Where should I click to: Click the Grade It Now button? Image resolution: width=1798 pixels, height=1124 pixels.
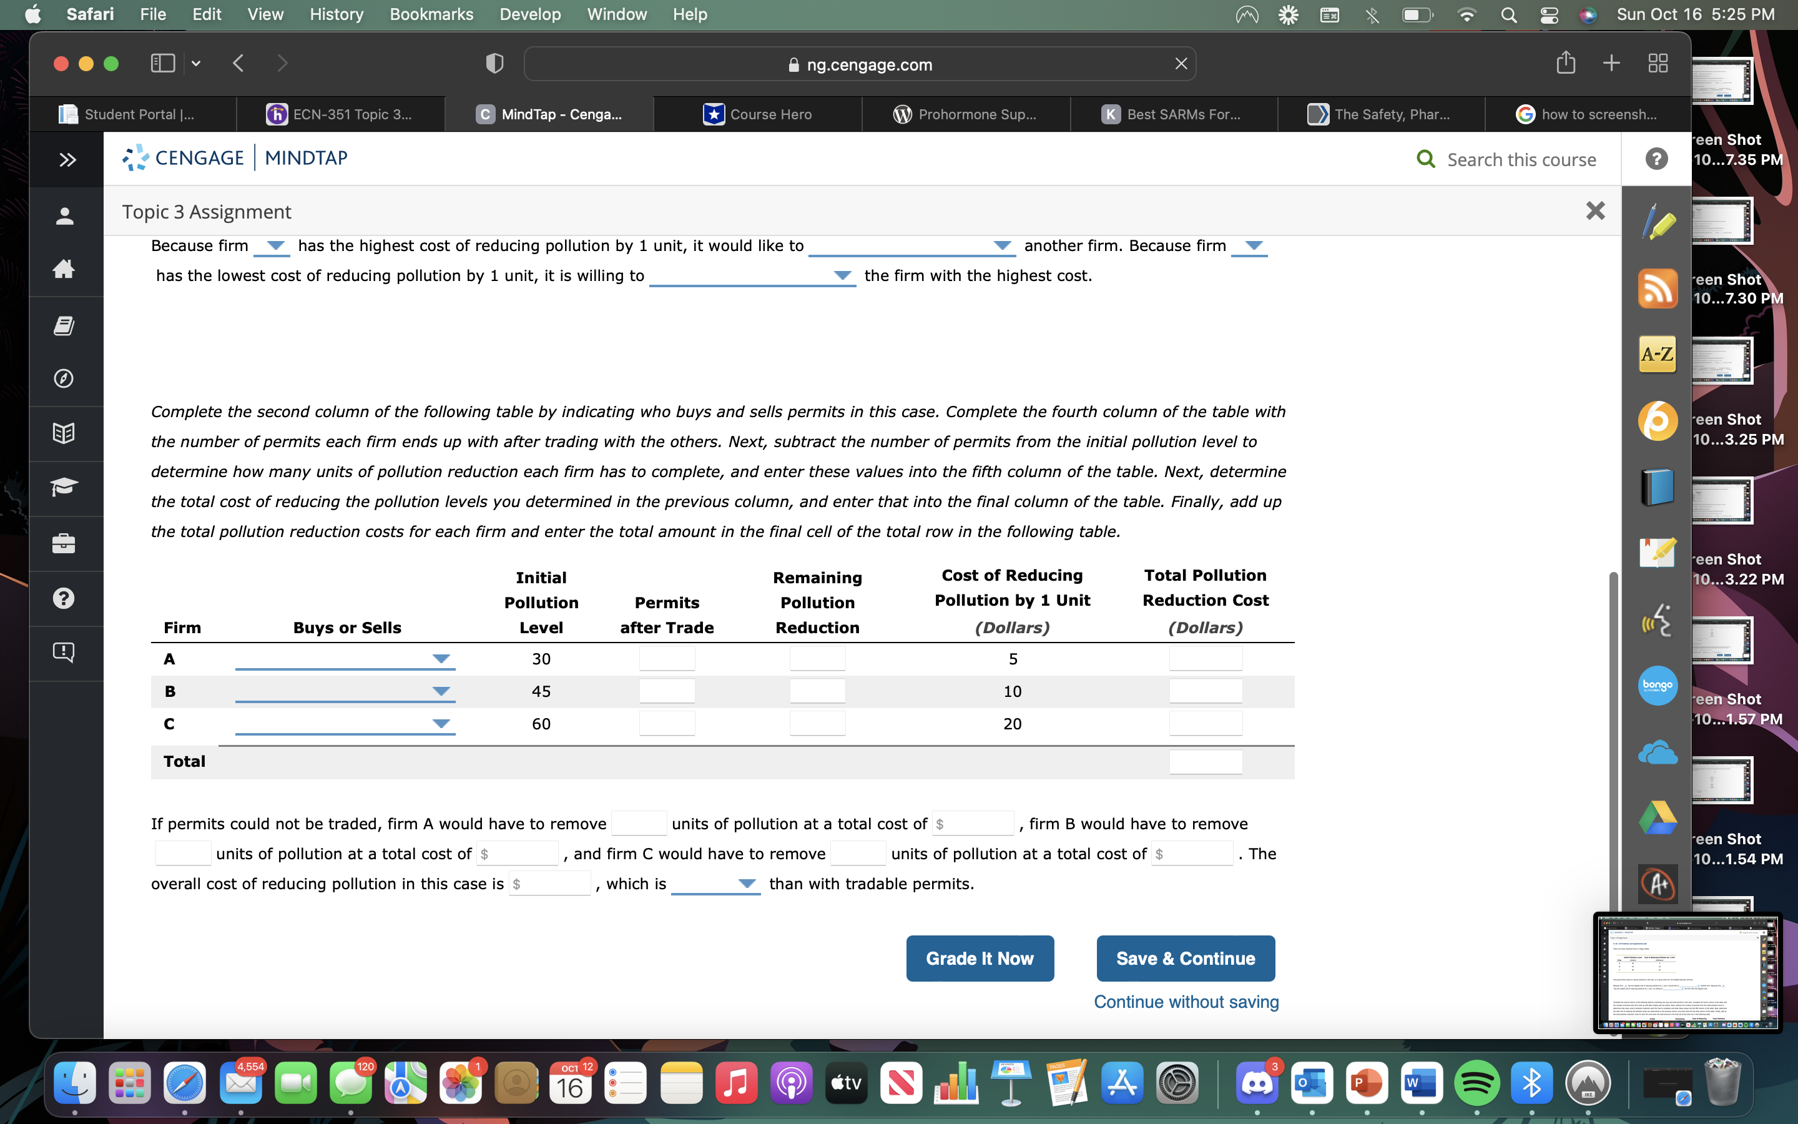point(980,959)
